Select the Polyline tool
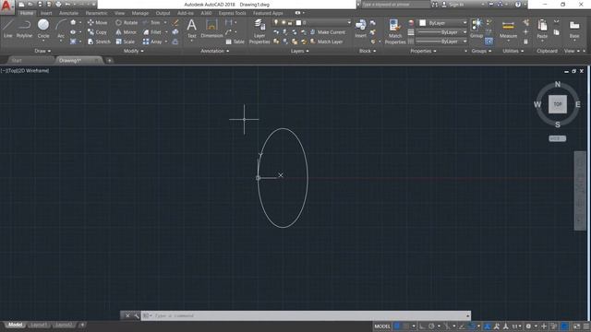The image size is (591, 332). (24, 29)
